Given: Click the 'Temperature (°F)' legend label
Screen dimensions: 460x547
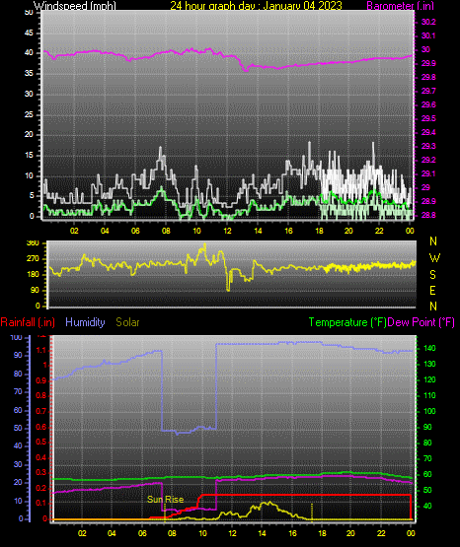Looking at the screenshot, I should click(347, 322).
